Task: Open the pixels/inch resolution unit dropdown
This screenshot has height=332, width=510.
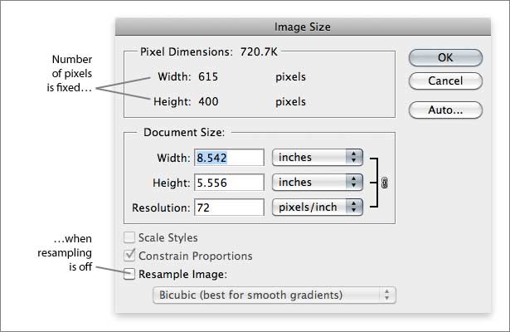Action: pyautogui.click(x=317, y=207)
